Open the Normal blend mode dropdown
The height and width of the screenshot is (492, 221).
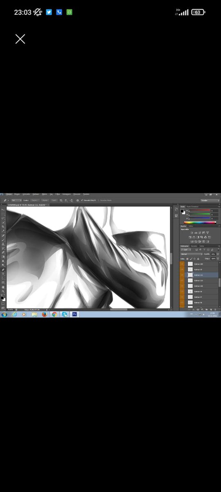click(x=192, y=254)
